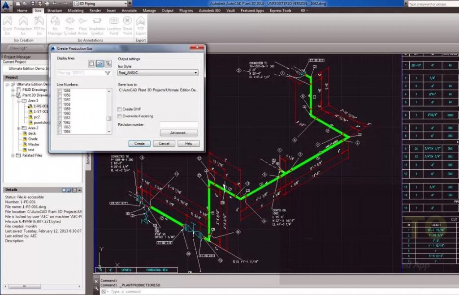Click the line filter text field
The height and width of the screenshot is (295, 459).
coord(81,73)
